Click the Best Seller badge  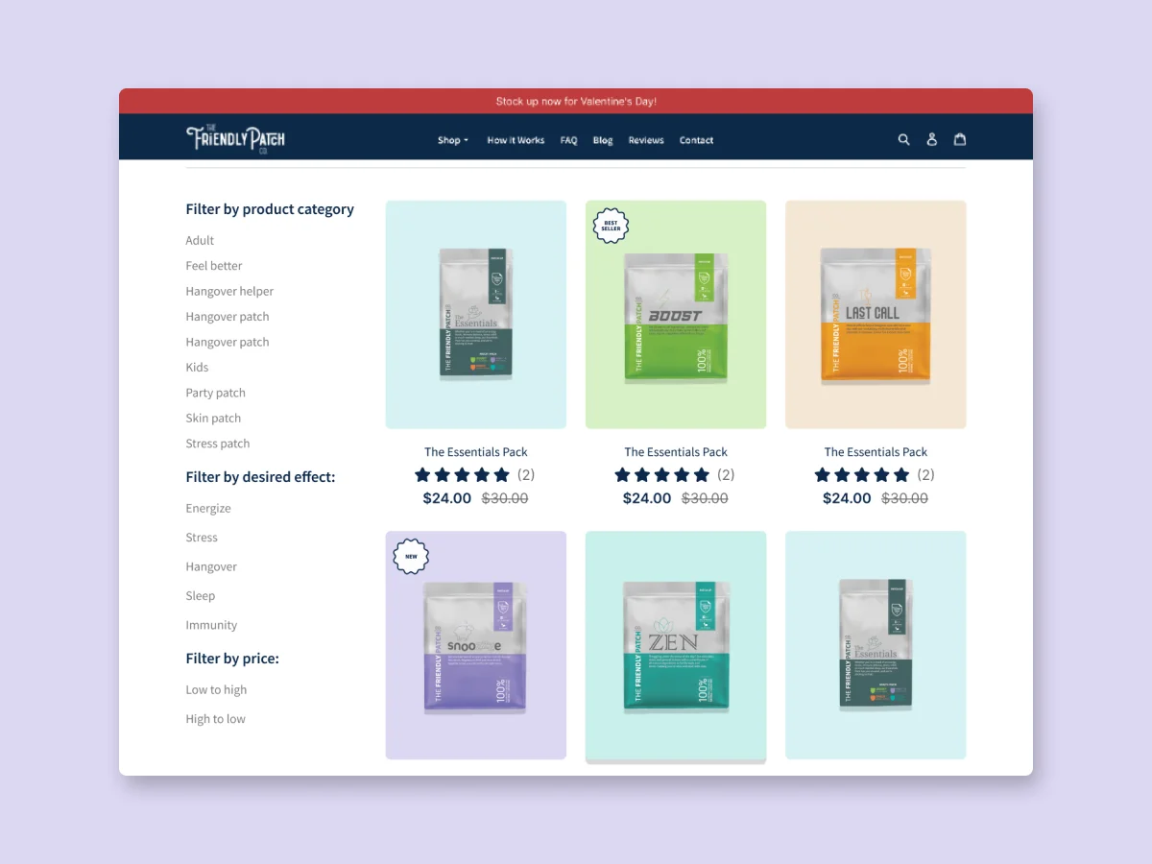[x=611, y=227]
